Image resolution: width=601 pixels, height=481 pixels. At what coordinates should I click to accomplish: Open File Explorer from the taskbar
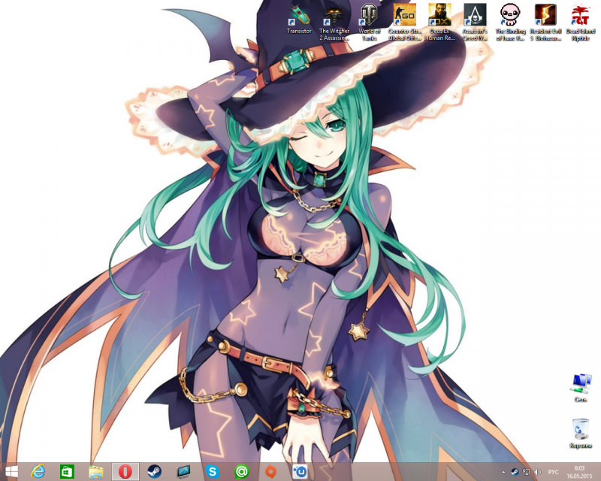(x=96, y=471)
